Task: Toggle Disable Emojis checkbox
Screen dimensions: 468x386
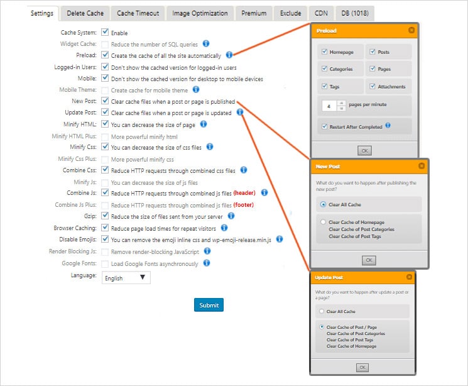Action: click(105, 239)
